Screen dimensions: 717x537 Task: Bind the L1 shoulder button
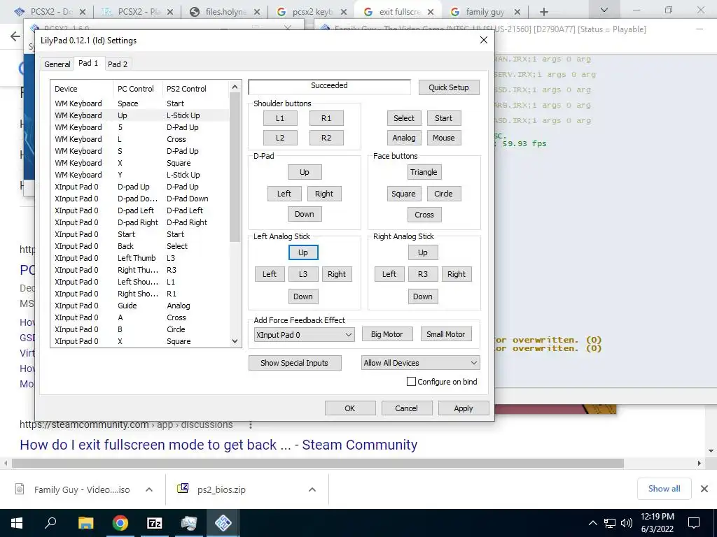280,117
